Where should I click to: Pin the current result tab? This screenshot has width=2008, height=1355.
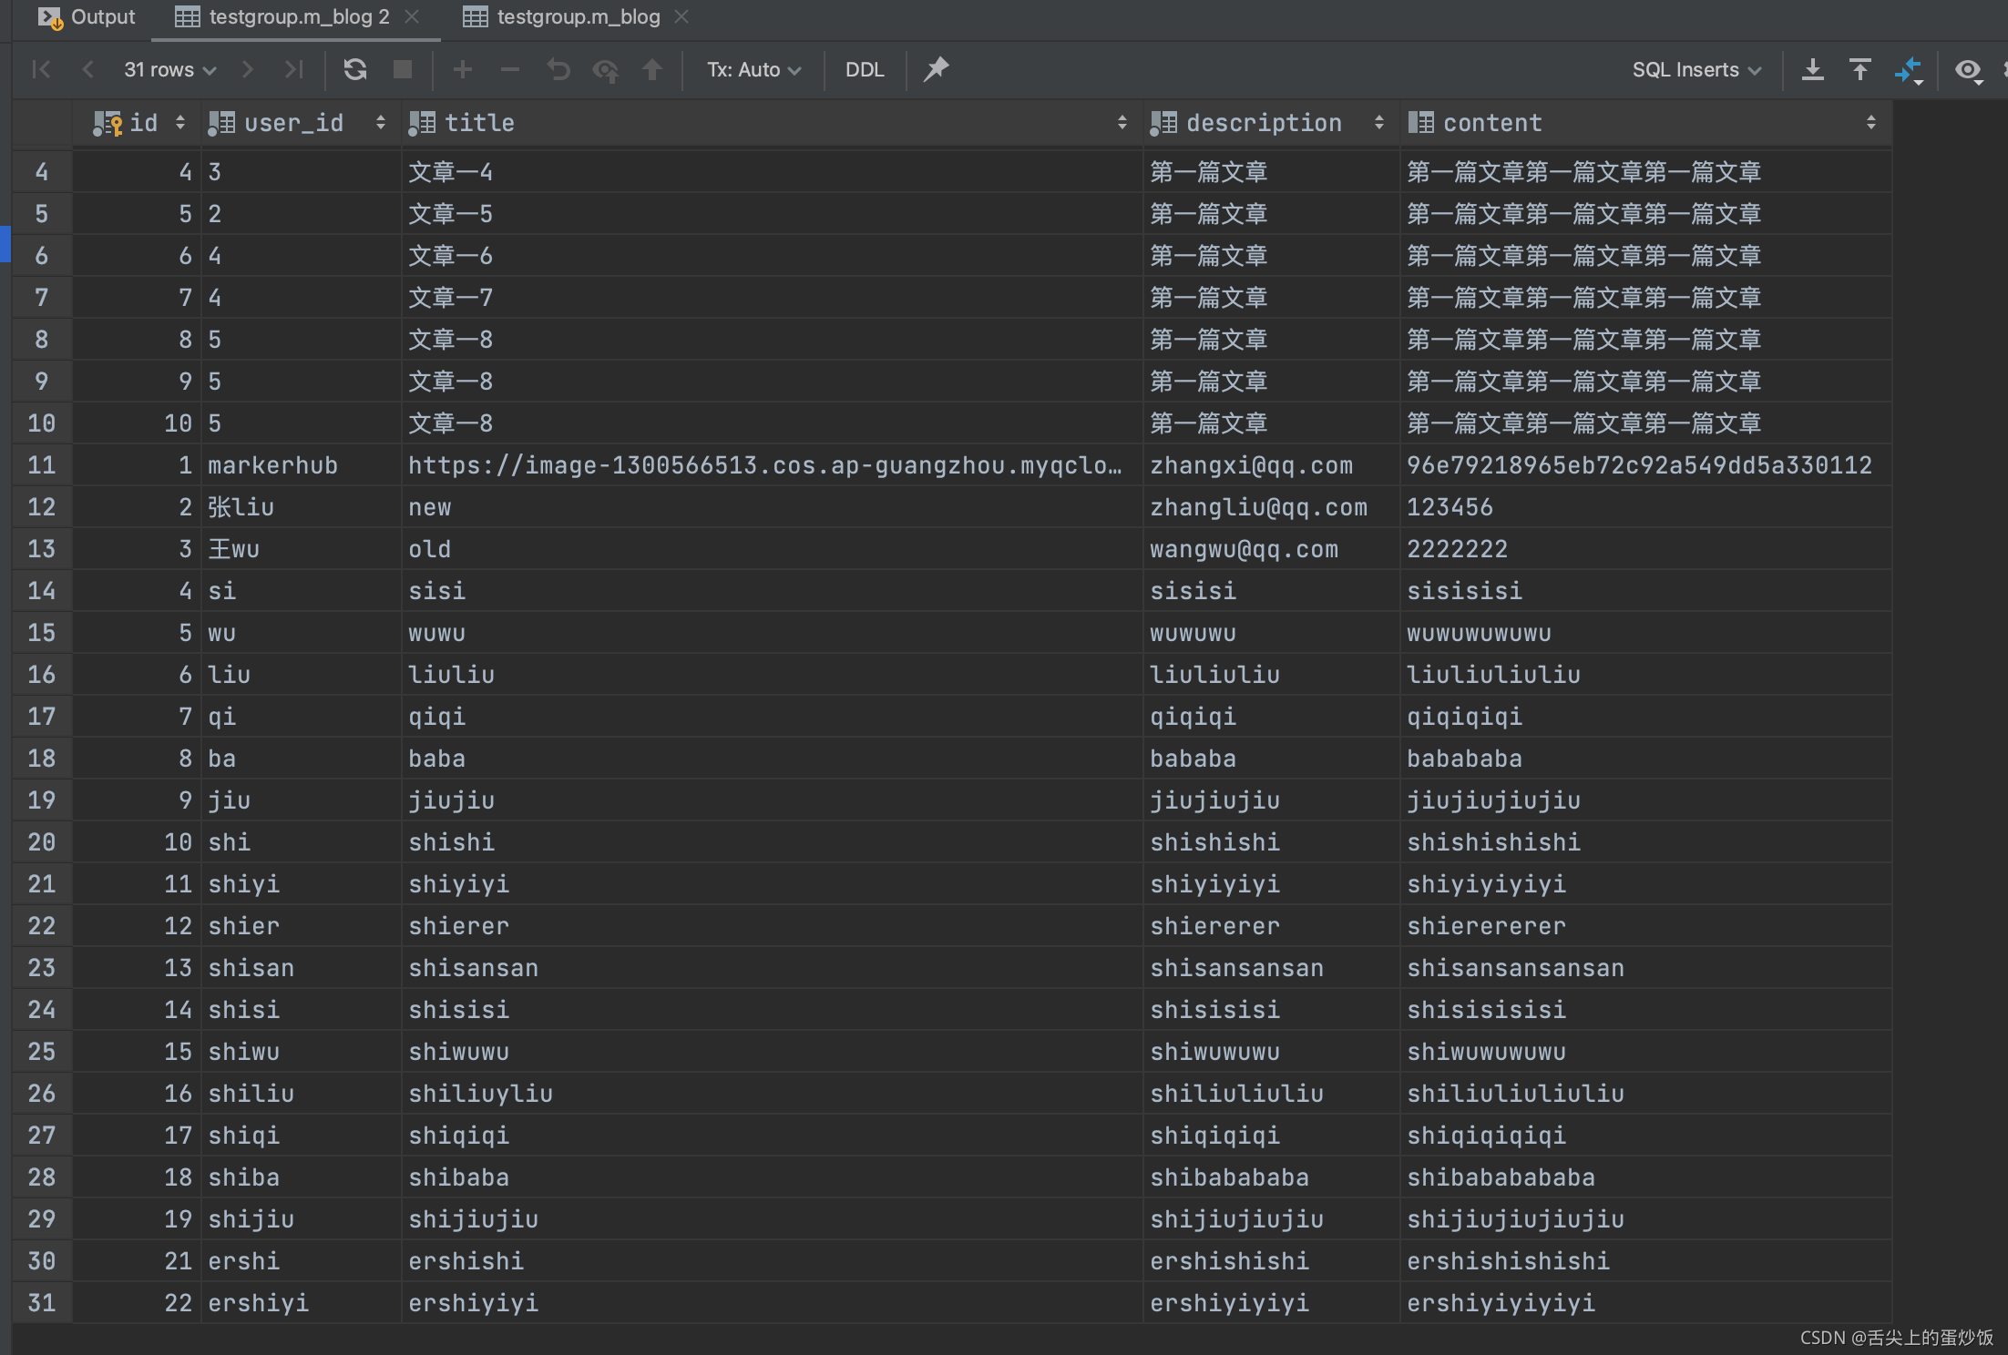coord(936,69)
